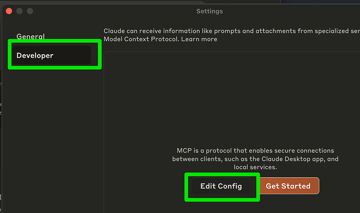This screenshot has width=360, height=213.
Task: Click the Settings title bar text
Action: coord(210,11)
